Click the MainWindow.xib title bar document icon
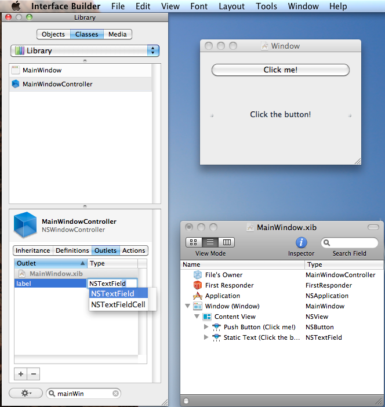Screen dimensions: 385x407 pos(250,228)
